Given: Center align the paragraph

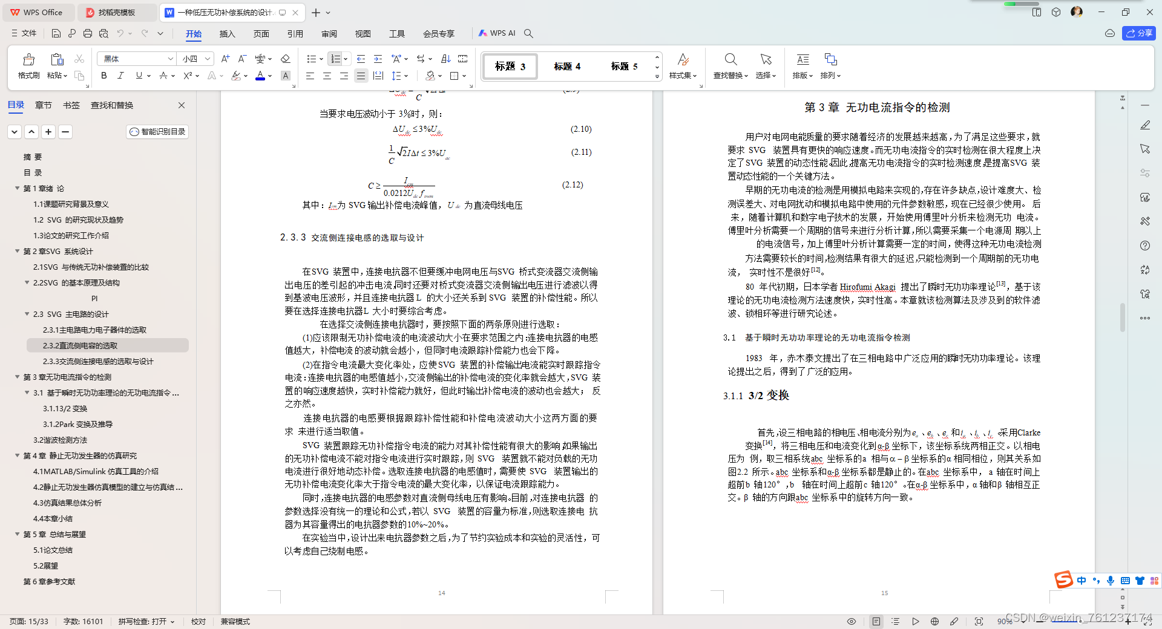Looking at the screenshot, I should click(x=327, y=76).
